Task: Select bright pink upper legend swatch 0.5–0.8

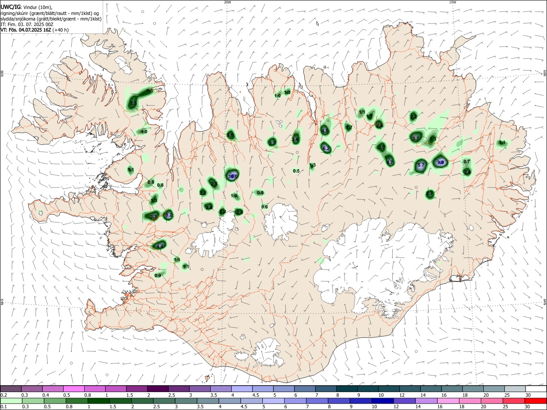Action: (x=74, y=389)
